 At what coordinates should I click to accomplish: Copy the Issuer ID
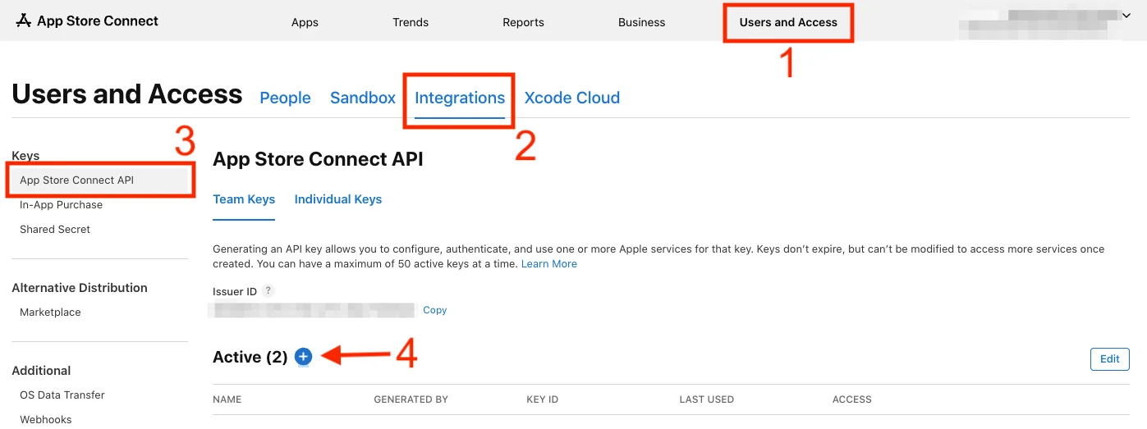(x=435, y=310)
